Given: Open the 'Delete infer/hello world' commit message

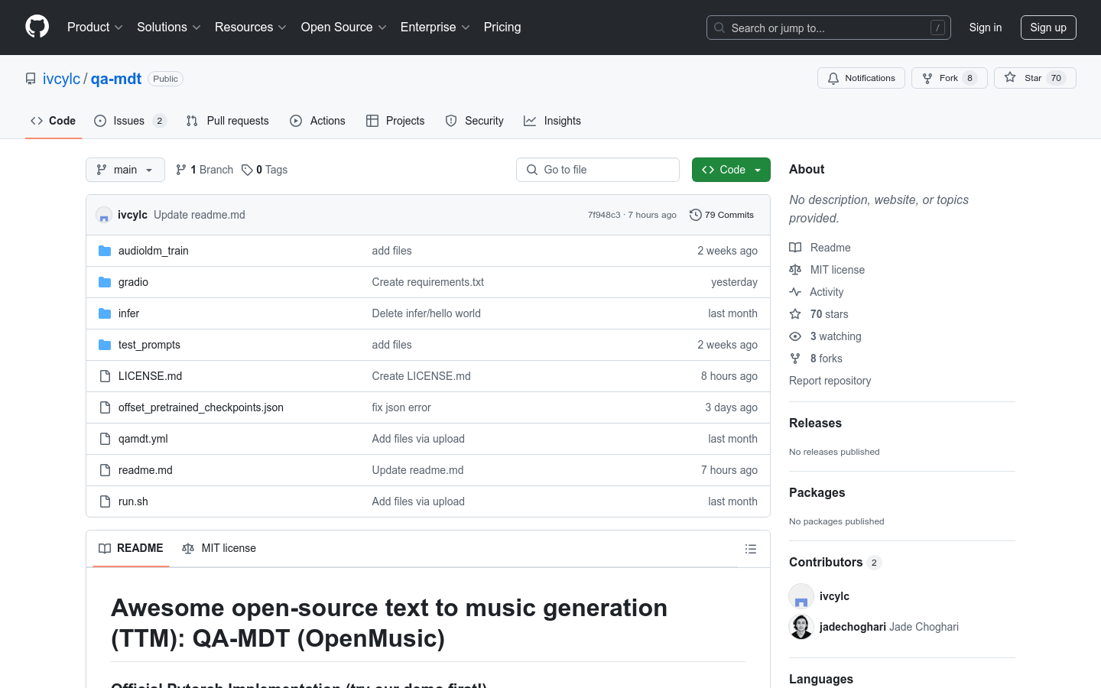Looking at the screenshot, I should pyautogui.click(x=426, y=313).
